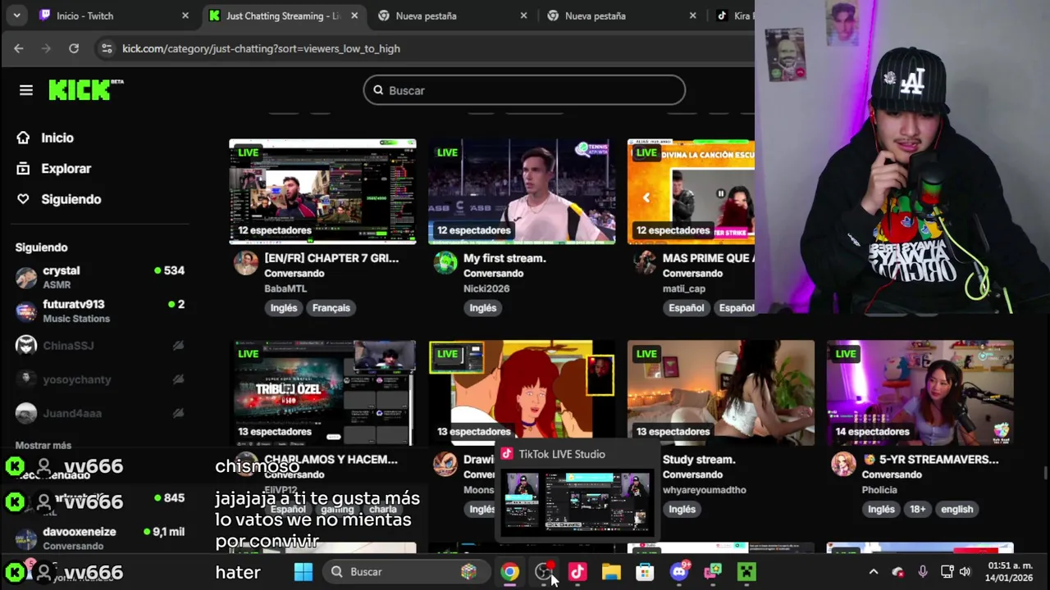Open TikTok LIVE Studio taskbar icon
This screenshot has height=590, width=1050.
coord(577,572)
